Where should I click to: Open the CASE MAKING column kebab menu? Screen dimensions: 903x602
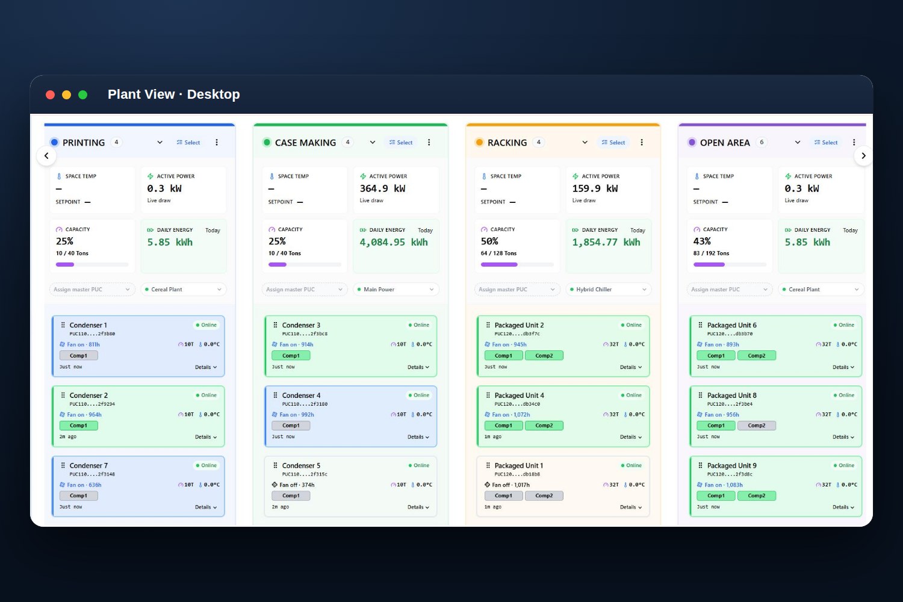(429, 143)
